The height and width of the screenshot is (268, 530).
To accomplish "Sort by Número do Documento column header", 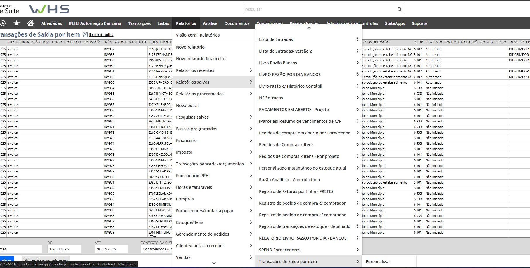I will (125, 42).
